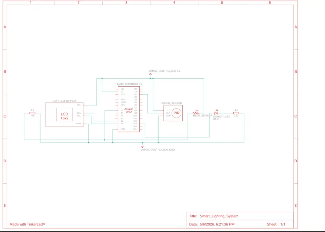Click the A5 pin on Arduino

click(x=122, y=124)
